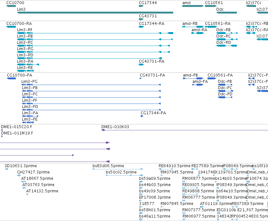Screen dimensions: 268x221
Task: Select the Ddc-PC protein label
Action: 225,88
